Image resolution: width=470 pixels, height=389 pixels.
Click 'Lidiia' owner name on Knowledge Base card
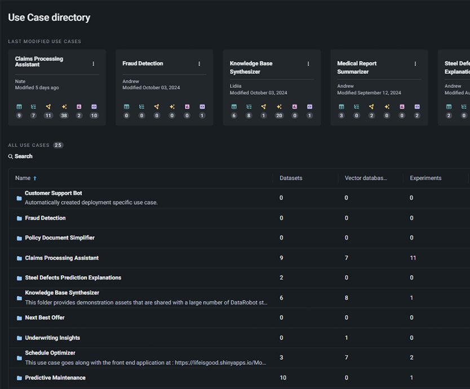coord(236,86)
